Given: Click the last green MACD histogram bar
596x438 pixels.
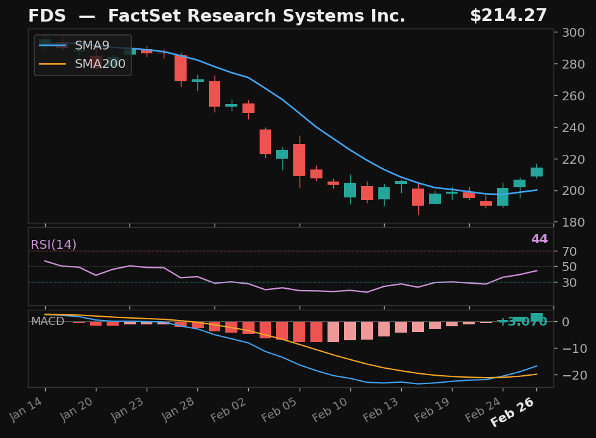Looking at the screenshot, I should 537,317.
